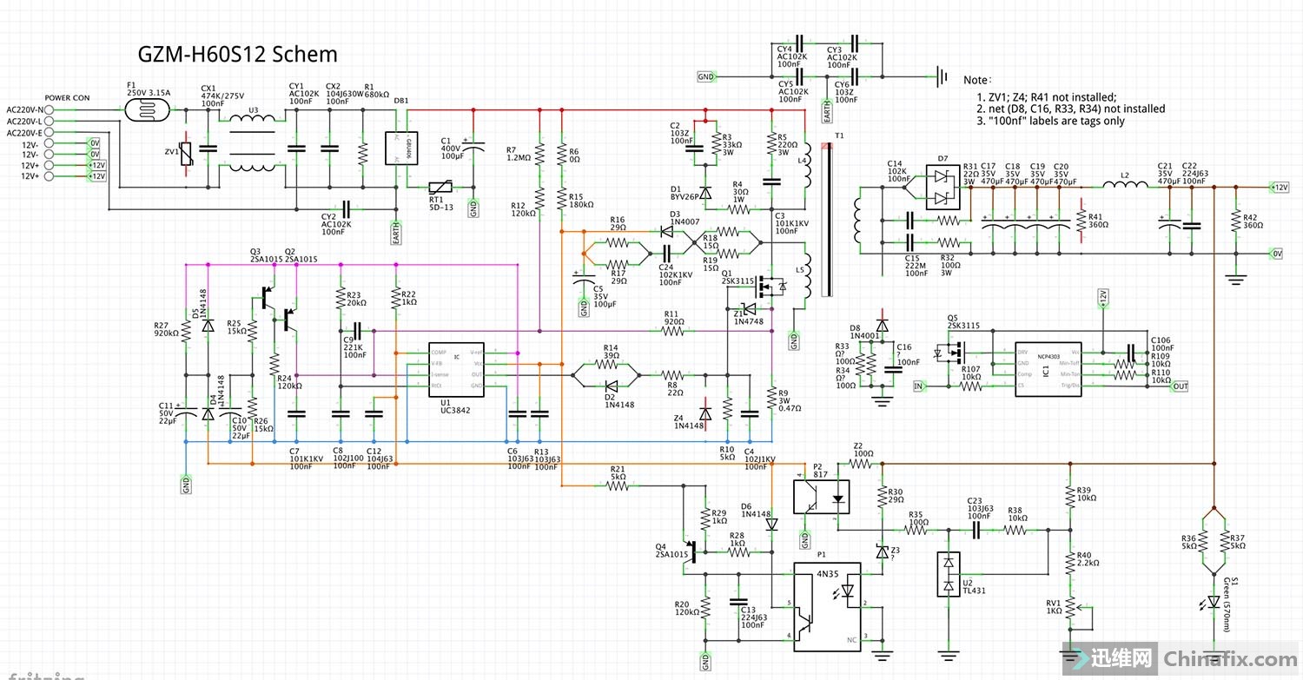Select the U2 TL431 regulator symbol
This screenshot has height=680, width=1303.
(x=948, y=573)
